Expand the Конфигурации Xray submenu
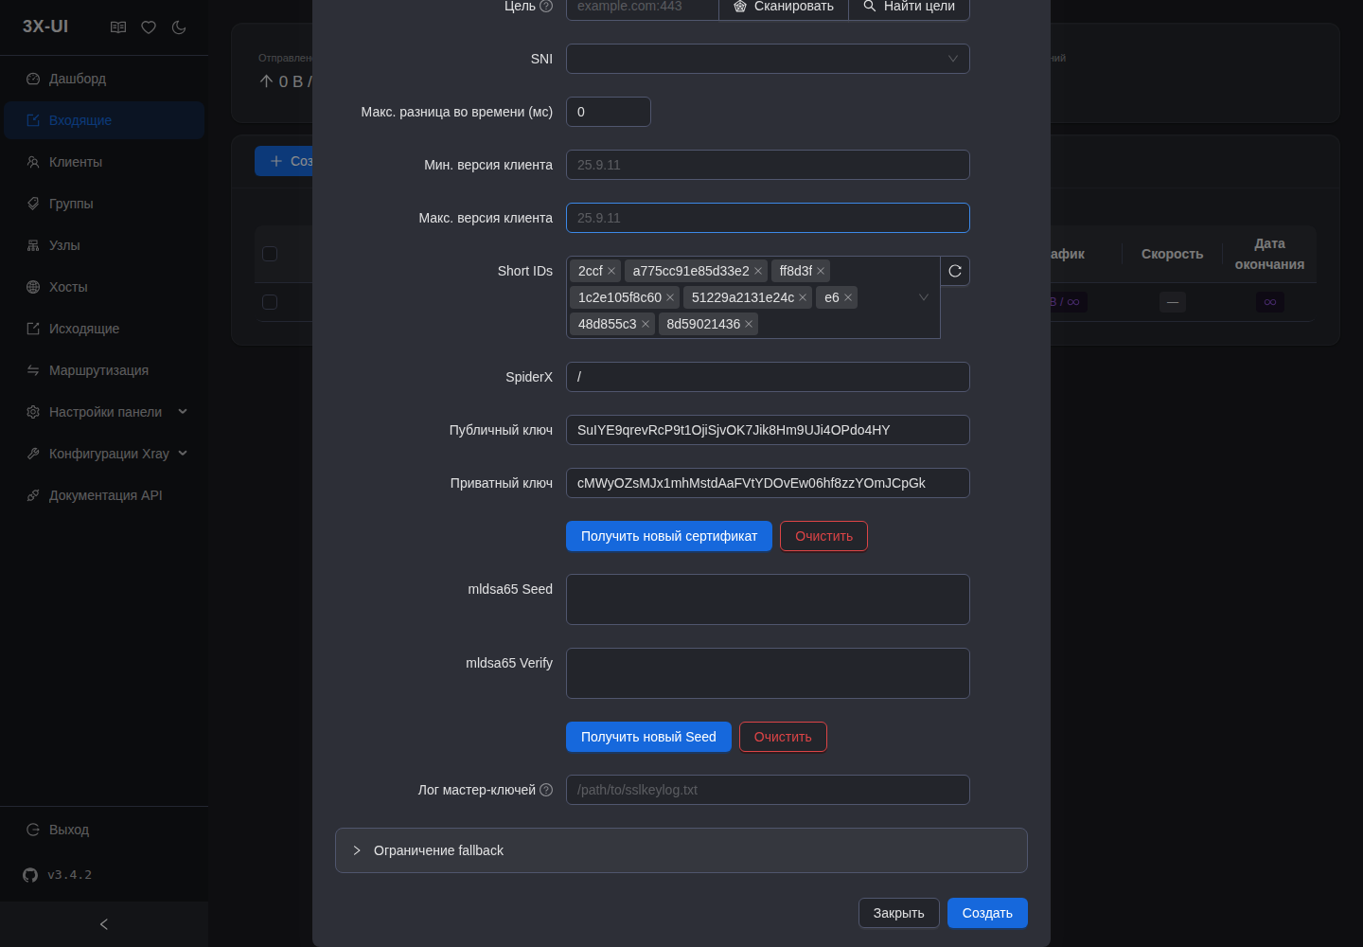Viewport: 1363px width, 947px height. (x=104, y=454)
